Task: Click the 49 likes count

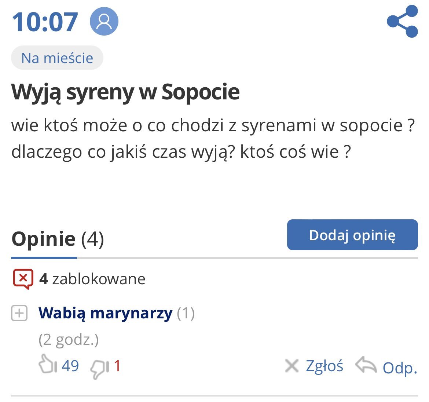Action: pyautogui.click(x=70, y=366)
